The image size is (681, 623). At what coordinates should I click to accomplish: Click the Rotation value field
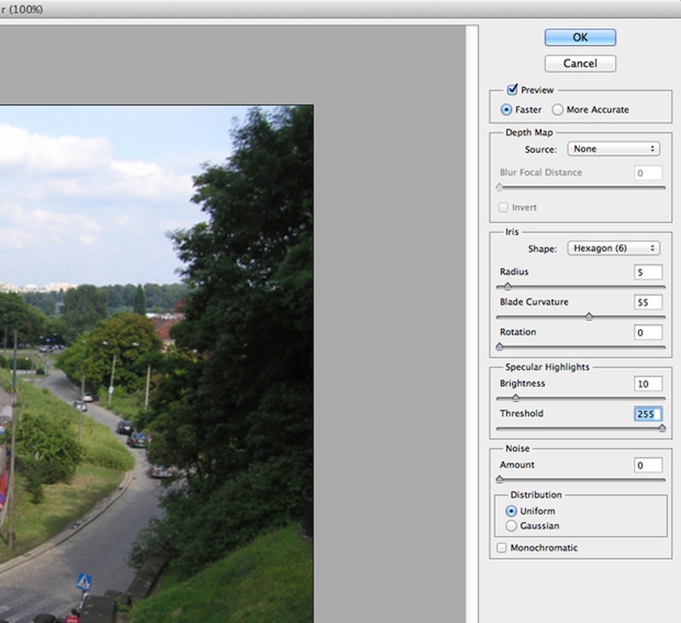(648, 333)
